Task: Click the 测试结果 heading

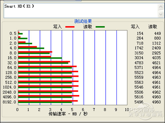Action: [x=83, y=21]
